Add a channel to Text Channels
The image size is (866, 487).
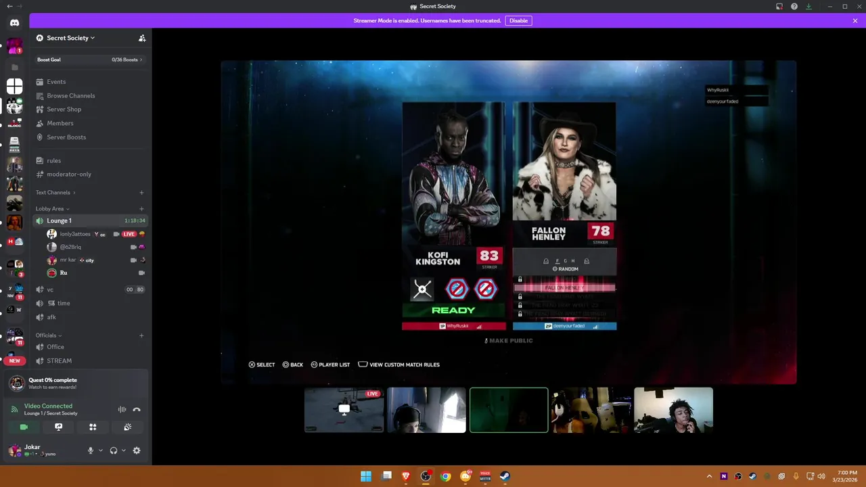click(x=141, y=193)
